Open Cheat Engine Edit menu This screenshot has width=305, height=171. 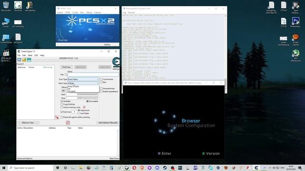click(x=24, y=55)
